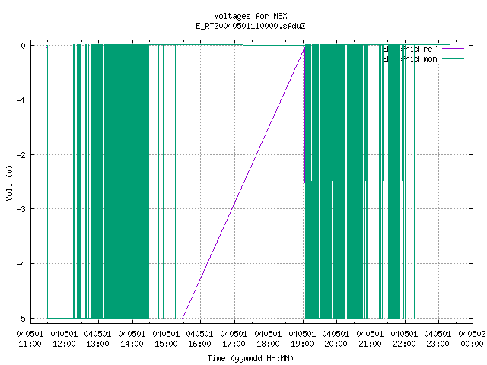Click the y-axis tick label -3
487x365 pixels.
click(21, 209)
